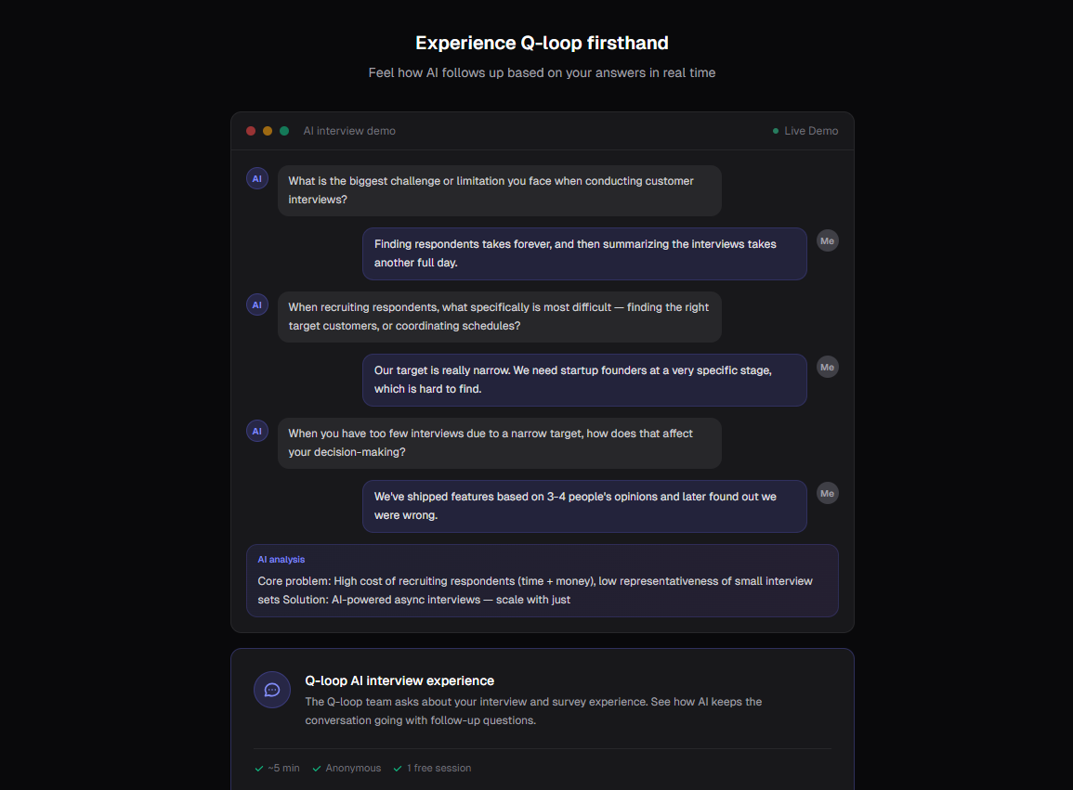Click the red window dot

coord(251,131)
